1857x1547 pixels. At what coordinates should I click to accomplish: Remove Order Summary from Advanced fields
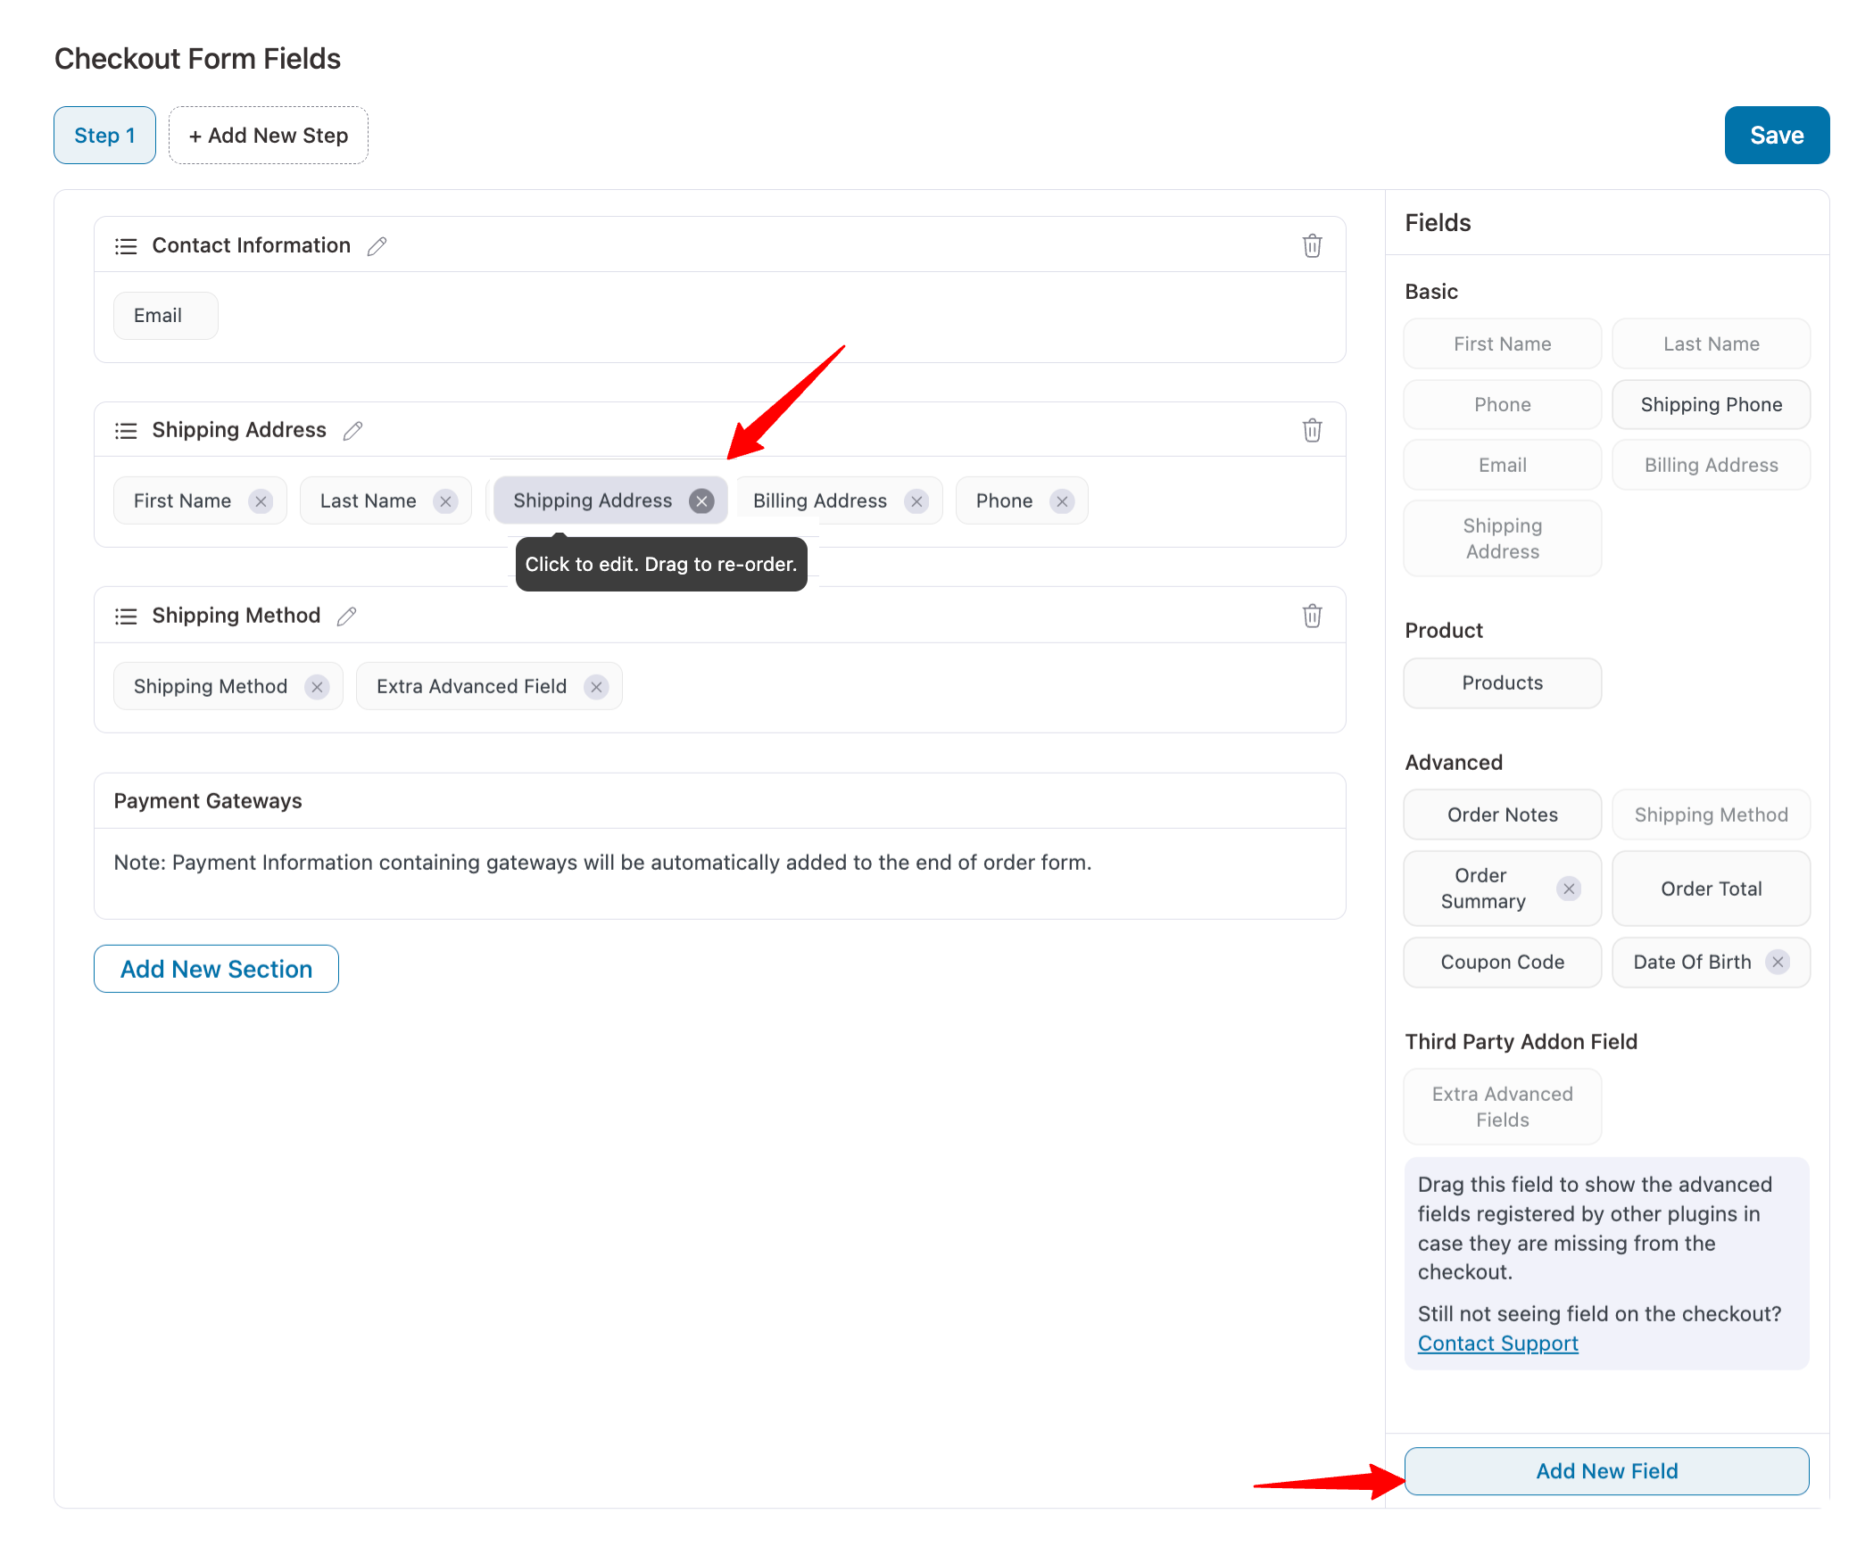[1569, 889]
